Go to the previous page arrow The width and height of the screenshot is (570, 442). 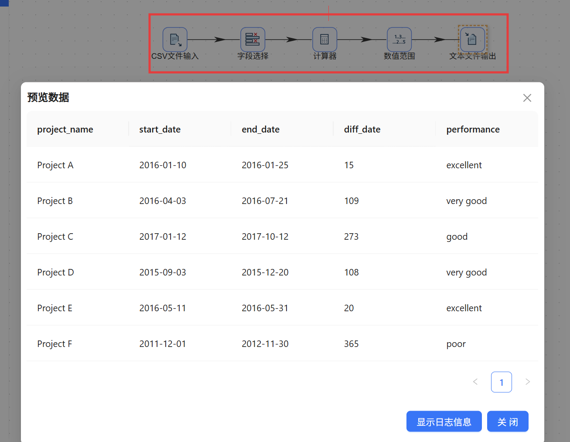tap(475, 382)
